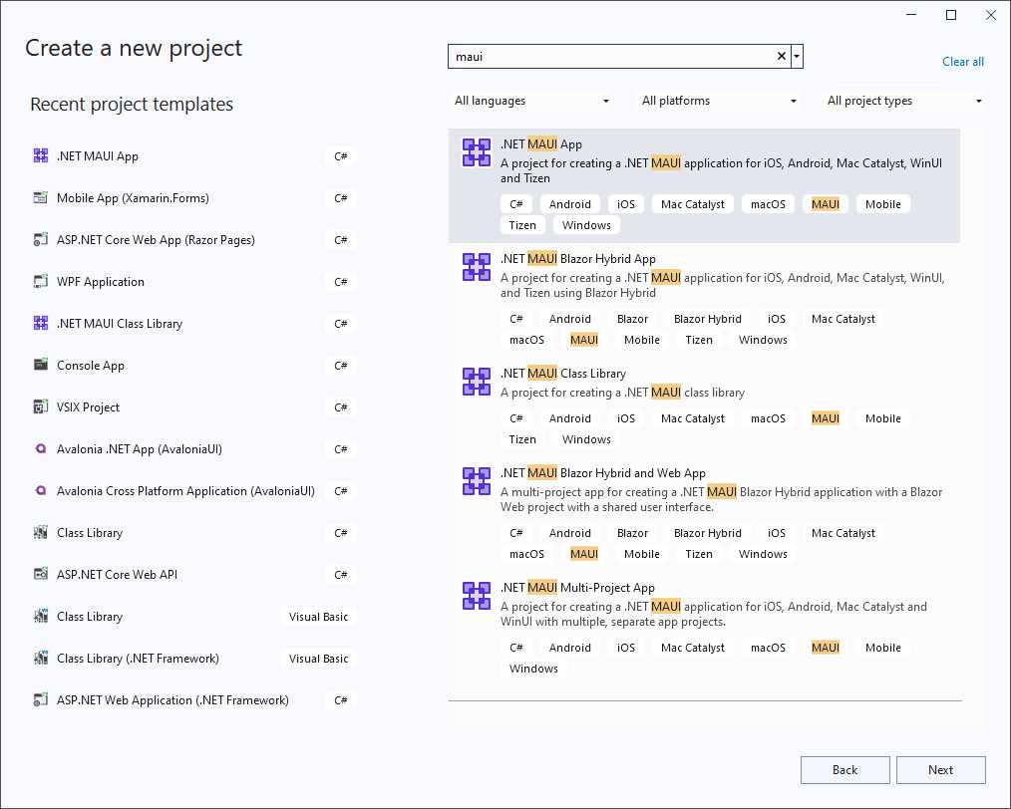Click the ASP.NET Core Web API icon

pos(41,575)
